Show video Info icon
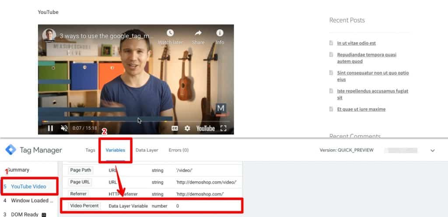448x217 pixels. pyautogui.click(x=220, y=37)
